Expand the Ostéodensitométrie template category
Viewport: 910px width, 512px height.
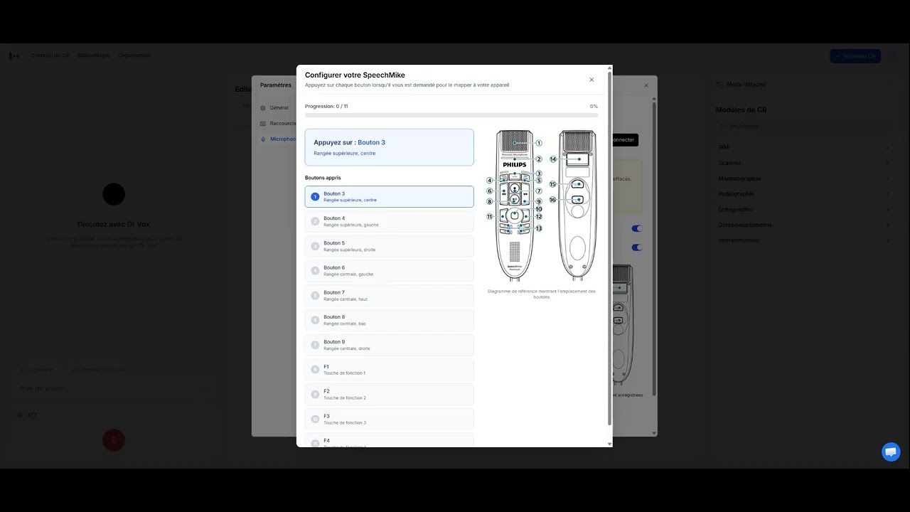pyautogui.click(x=803, y=225)
